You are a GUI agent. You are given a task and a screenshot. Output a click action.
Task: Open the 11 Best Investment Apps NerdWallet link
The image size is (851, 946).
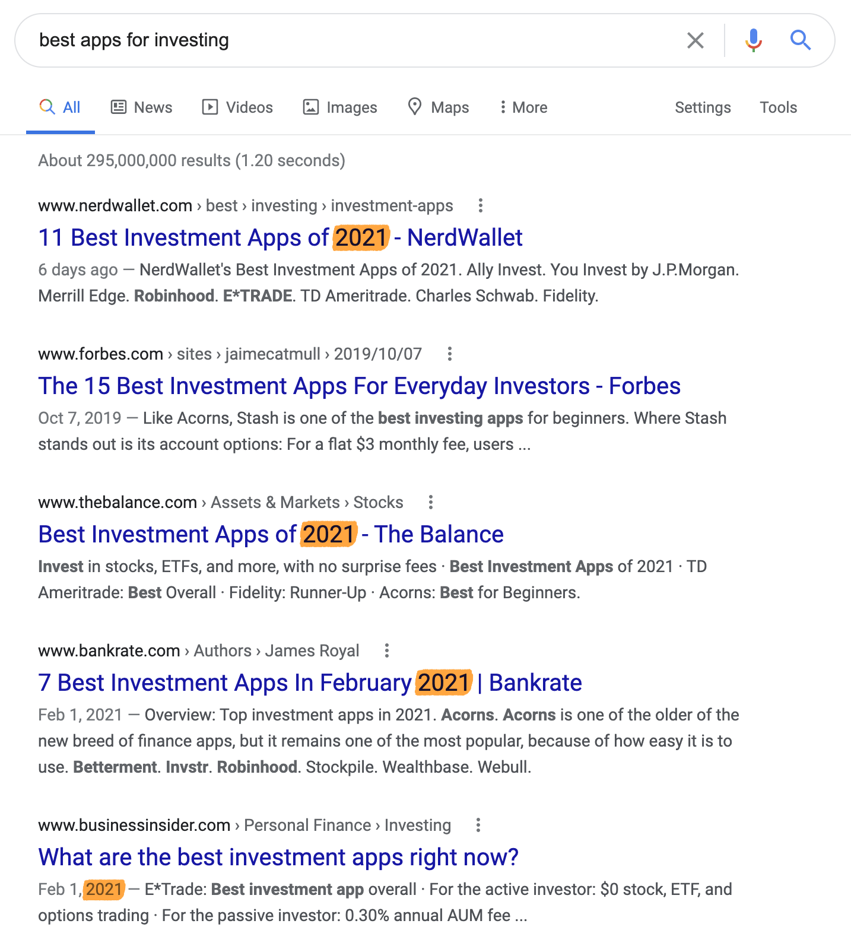pyautogui.click(x=280, y=238)
